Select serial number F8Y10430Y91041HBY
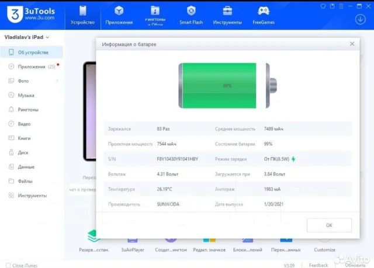 pyautogui.click(x=178, y=159)
